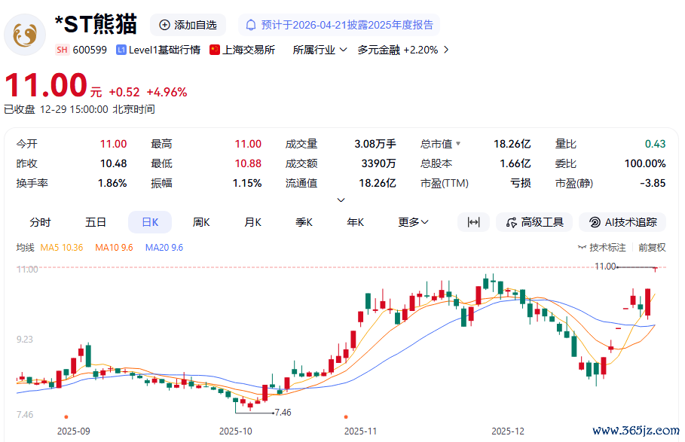Click the China flag exchange icon

tap(215, 50)
